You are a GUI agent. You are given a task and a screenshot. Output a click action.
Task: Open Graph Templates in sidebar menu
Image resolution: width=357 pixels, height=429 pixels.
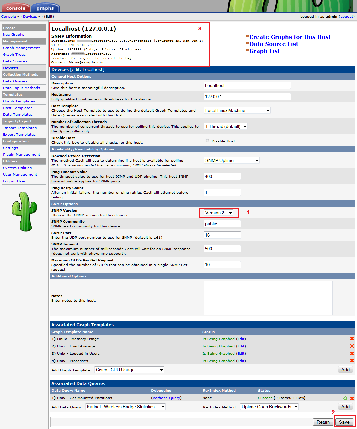[19, 101]
